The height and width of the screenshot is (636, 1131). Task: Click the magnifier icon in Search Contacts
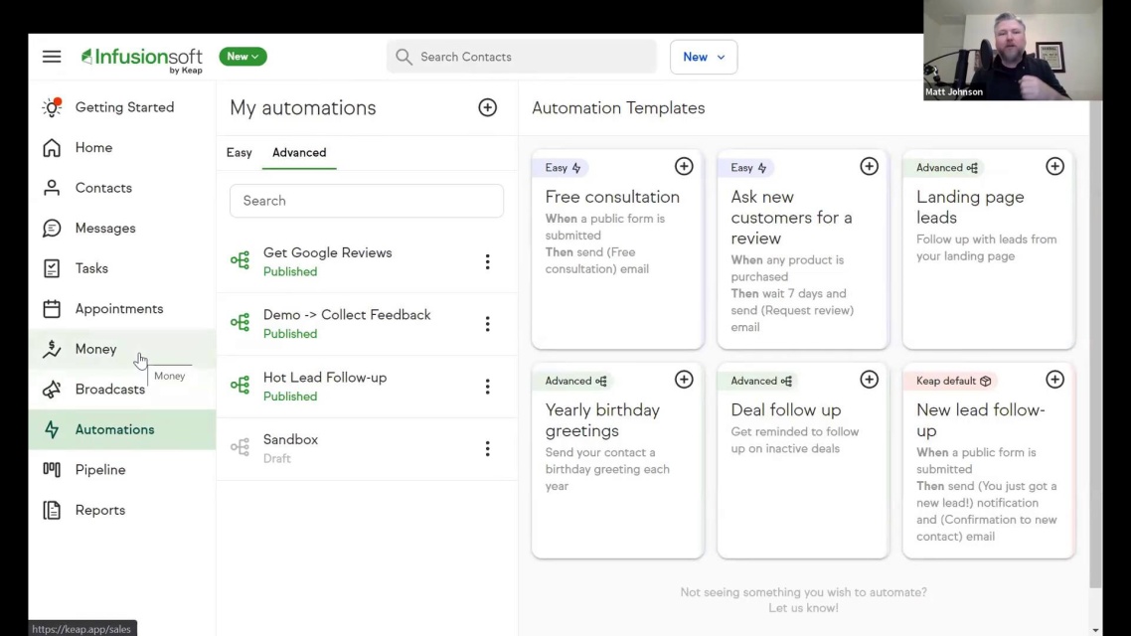[x=404, y=57]
